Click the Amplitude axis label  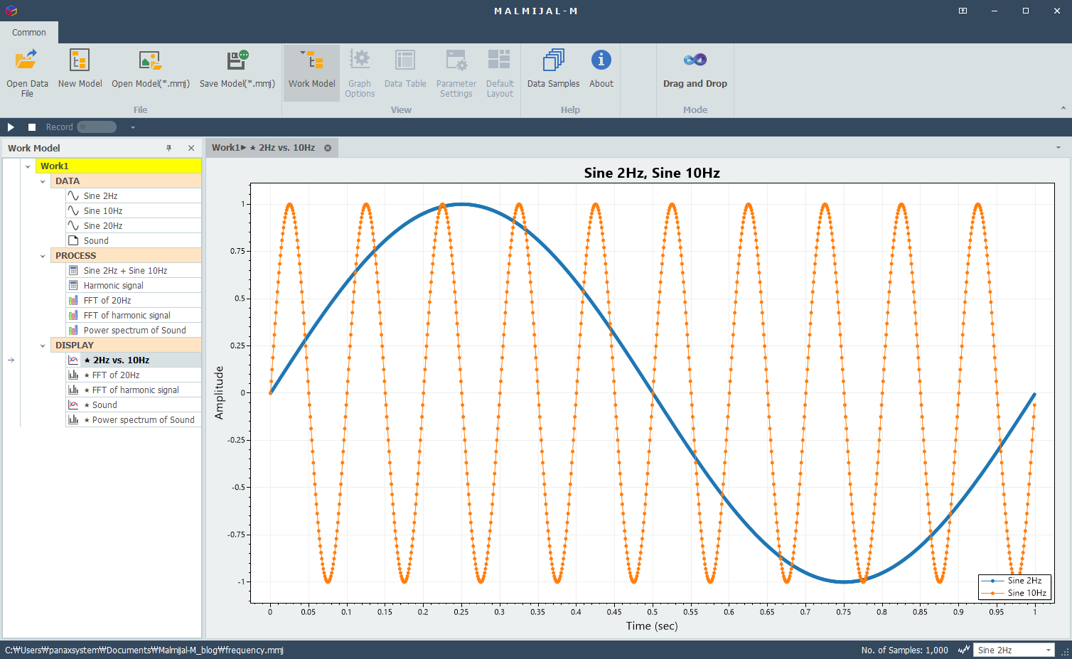pos(219,392)
